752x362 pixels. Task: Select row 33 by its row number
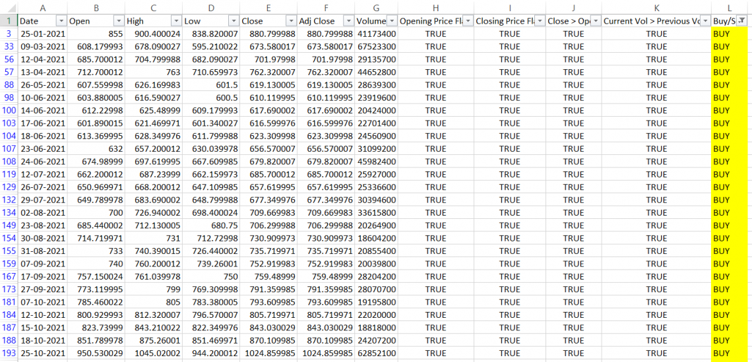click(9, 47)
